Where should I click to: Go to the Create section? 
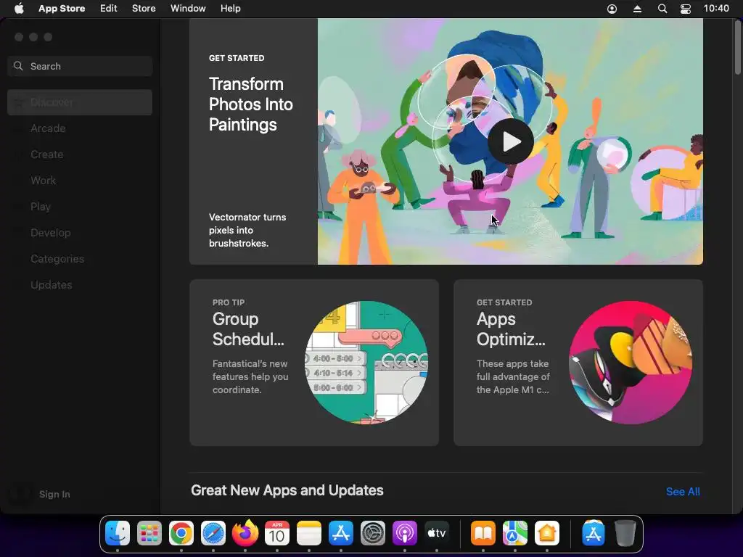pos(80,154)
